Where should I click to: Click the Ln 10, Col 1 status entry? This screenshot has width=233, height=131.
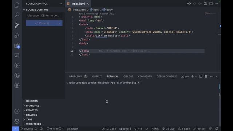coord(108,129)
